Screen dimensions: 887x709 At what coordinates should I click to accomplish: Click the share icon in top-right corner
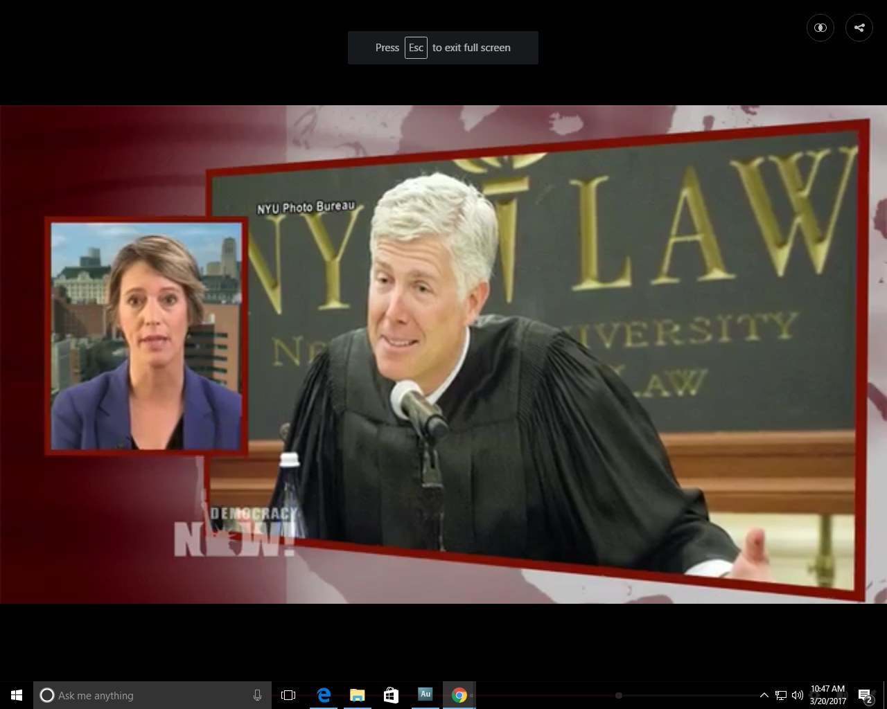pos(859,28)
